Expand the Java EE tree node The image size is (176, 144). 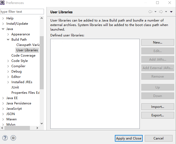tap(3, 98)
